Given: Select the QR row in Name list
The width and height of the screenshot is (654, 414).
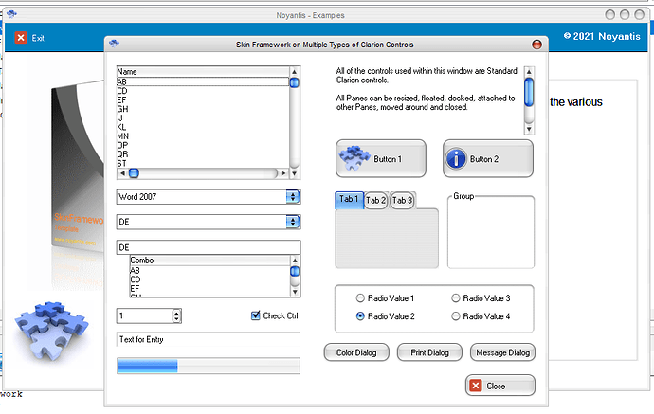Looking at the screenshot, I should (203, 154).
